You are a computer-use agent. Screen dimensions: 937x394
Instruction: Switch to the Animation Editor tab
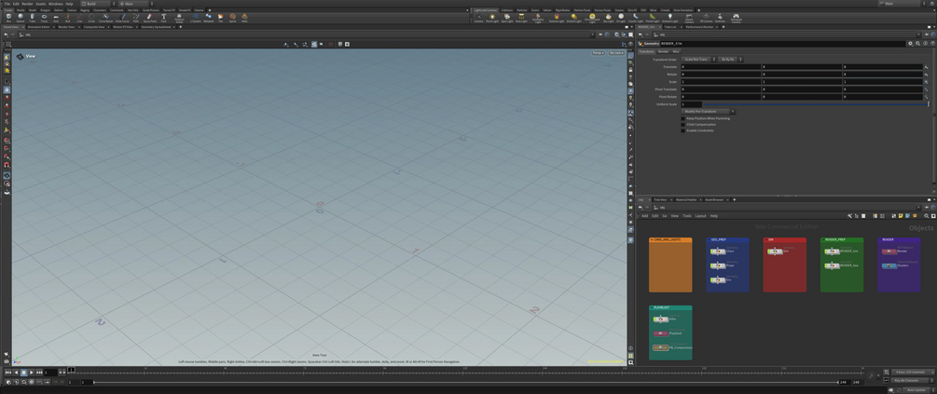click(x=38, y=27)
